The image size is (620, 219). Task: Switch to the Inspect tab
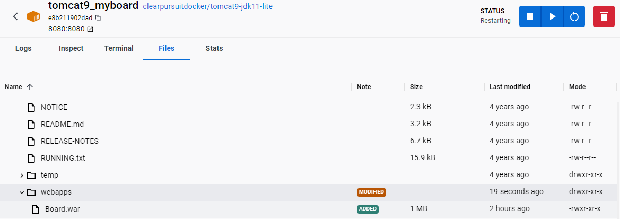(71, 49)
